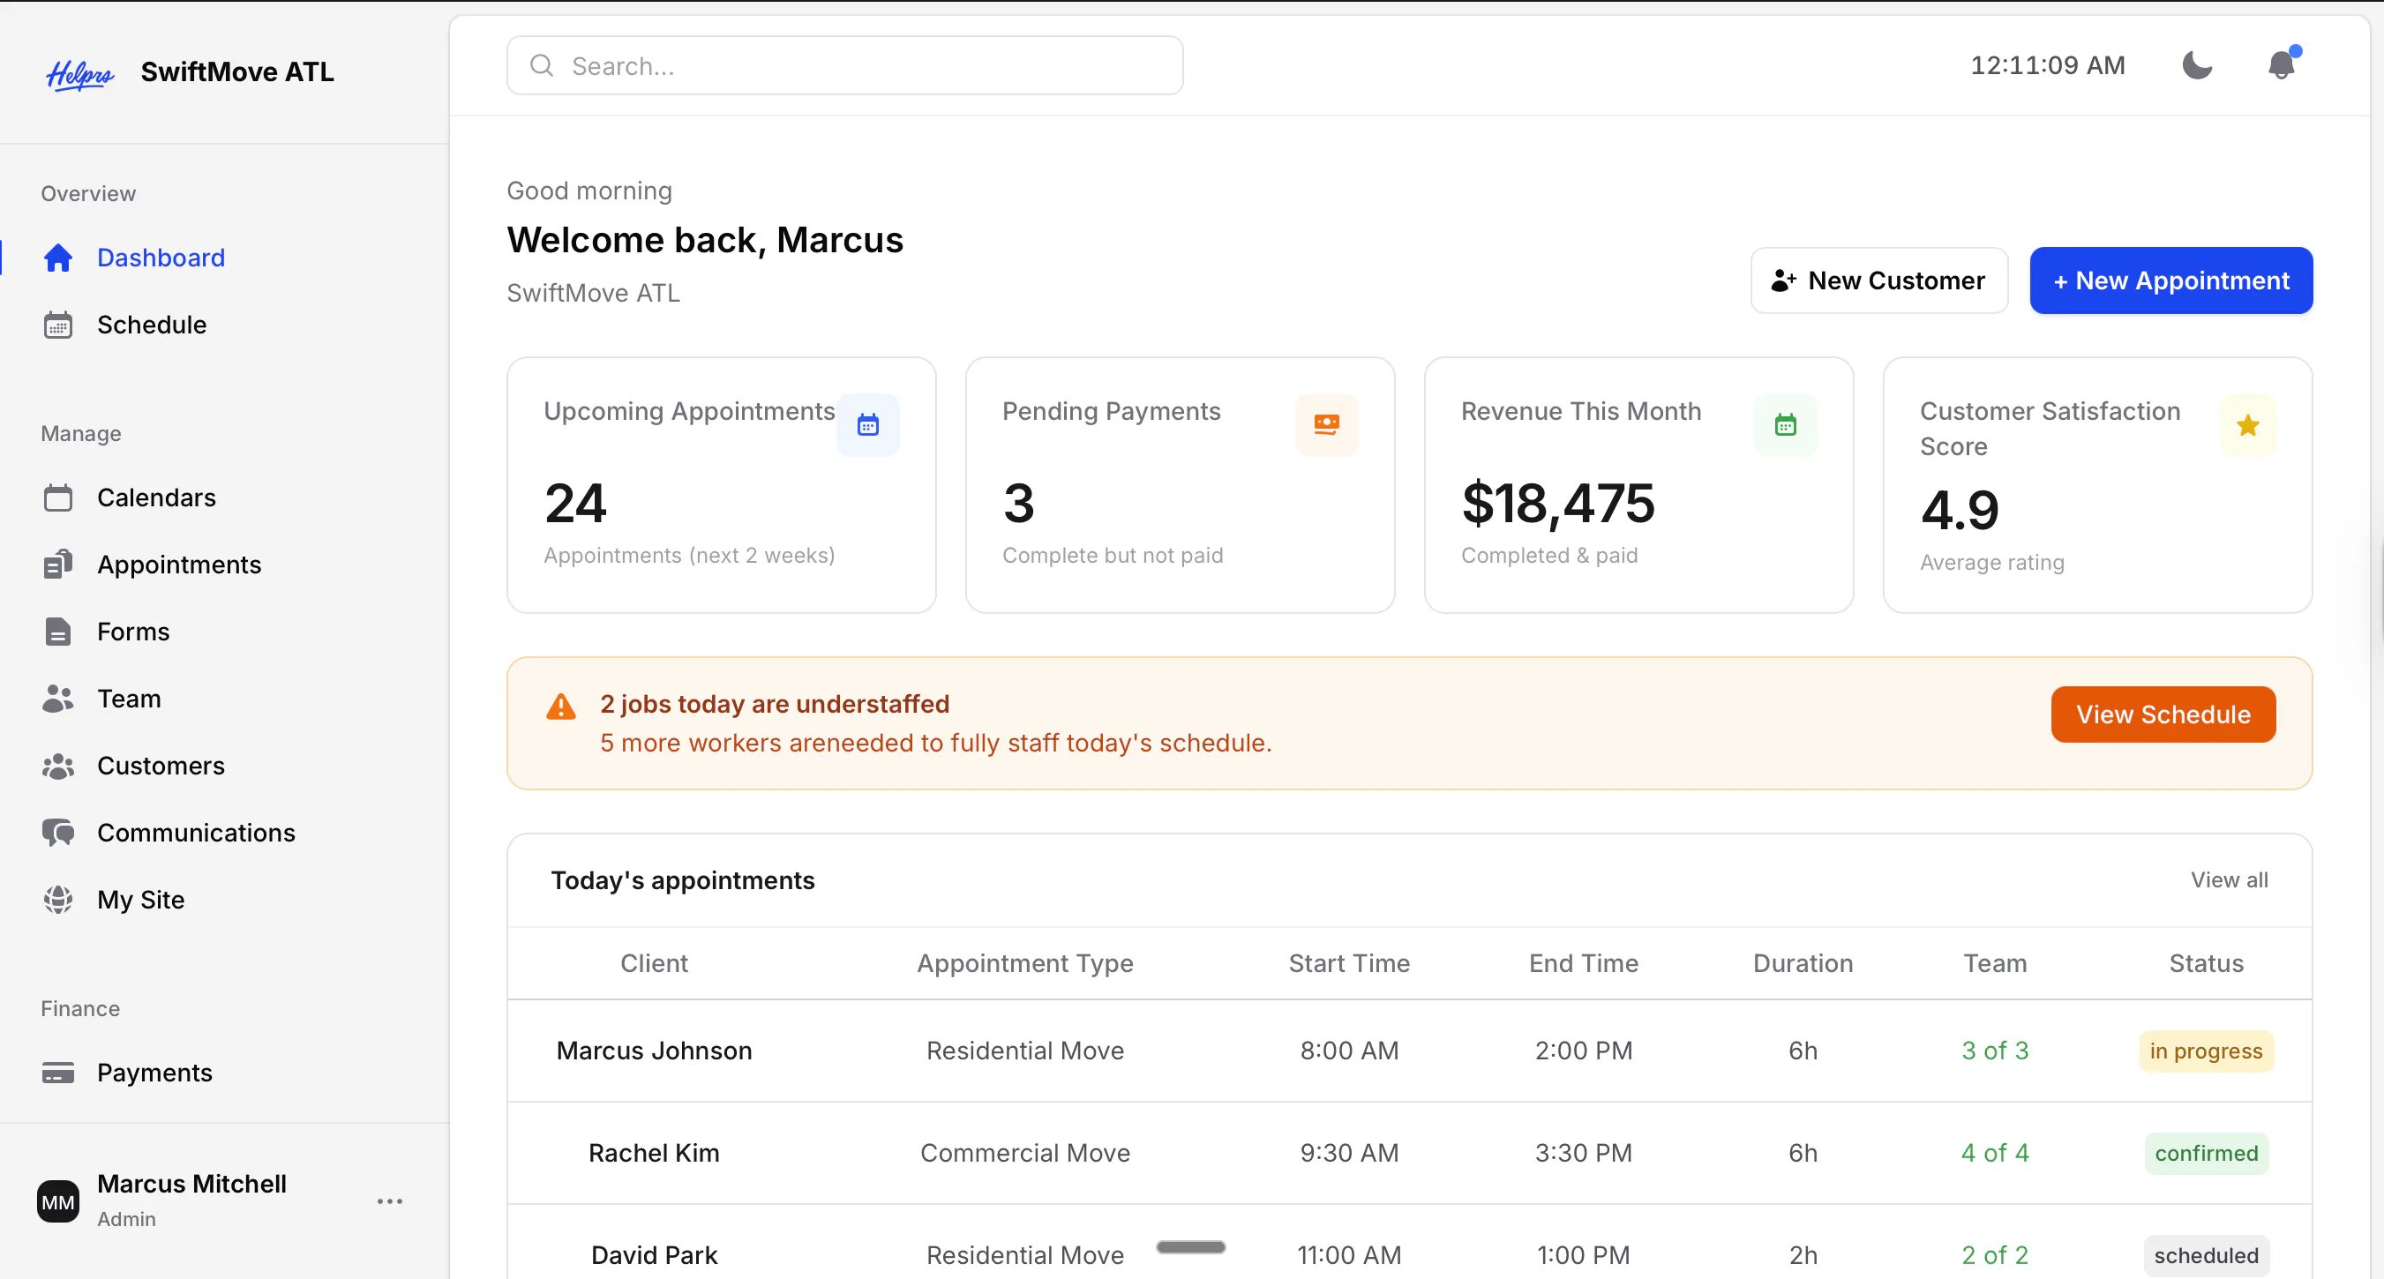The height and width of the screenshot is (1279, 2384).
Task: Click the Schedule calendar icon in the sidebar
Action: 58,325
